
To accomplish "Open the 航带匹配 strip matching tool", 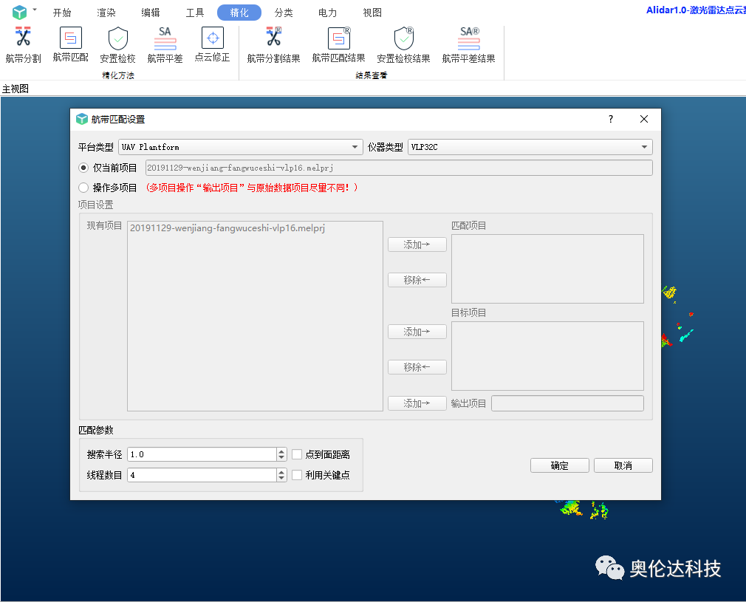I will pos(70,38).
